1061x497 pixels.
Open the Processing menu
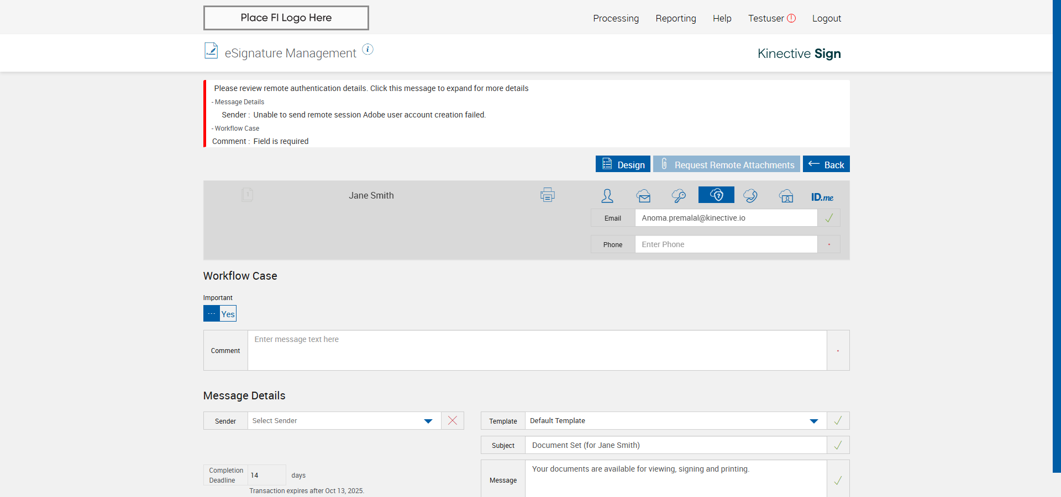pyautogui.click(x=616, y=18)
